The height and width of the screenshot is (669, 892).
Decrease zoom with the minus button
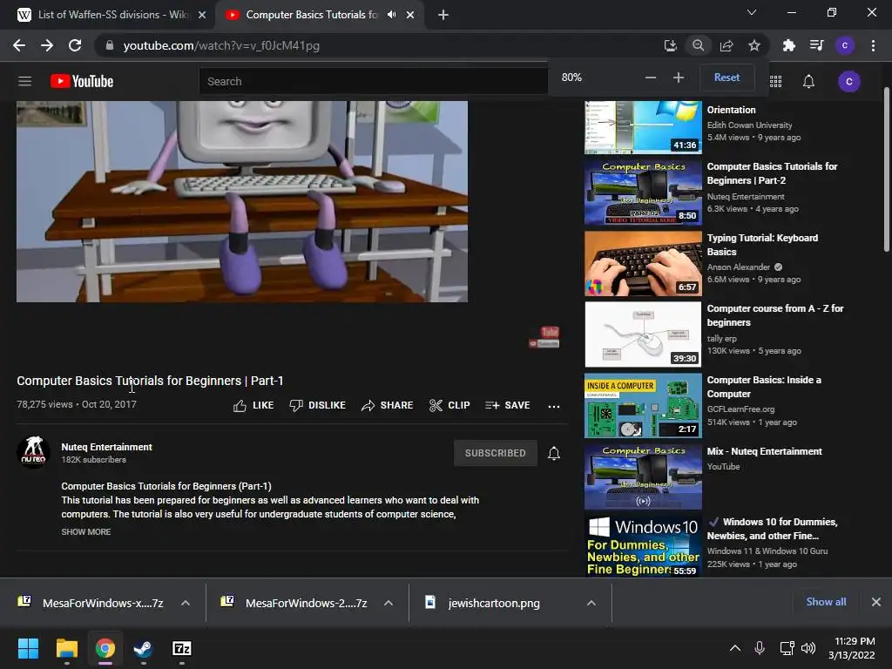point(650,78)
